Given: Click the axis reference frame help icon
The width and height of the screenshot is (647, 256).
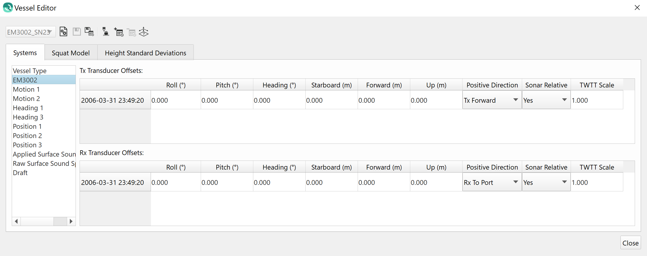Looking at the screenshot, I should [x=144, y=32].
